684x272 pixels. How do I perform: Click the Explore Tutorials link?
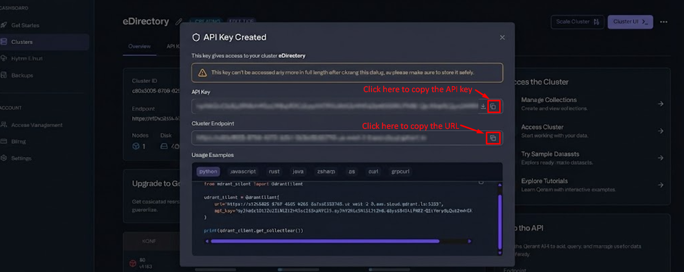[x=544, y=181]
